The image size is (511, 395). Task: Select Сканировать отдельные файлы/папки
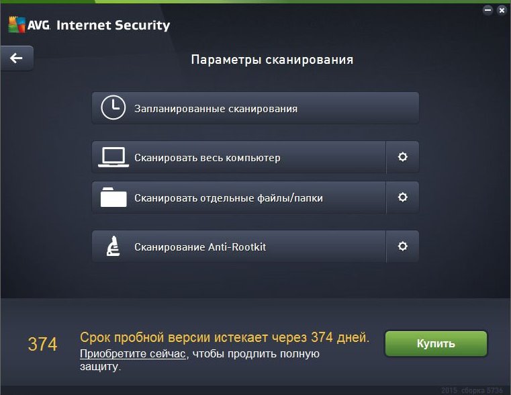coord(239,197)
